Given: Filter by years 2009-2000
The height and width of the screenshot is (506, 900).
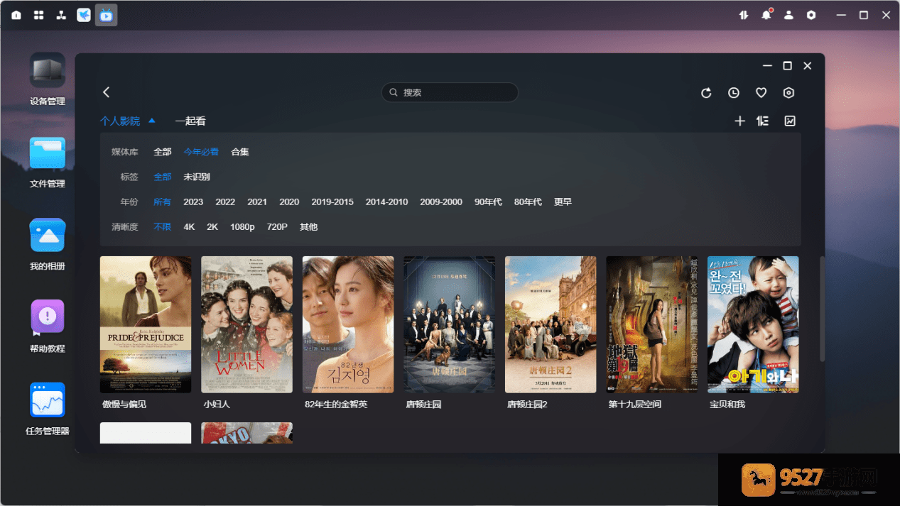Looking at the screenshot, I should pyautogui.click(x=441, y=202).
